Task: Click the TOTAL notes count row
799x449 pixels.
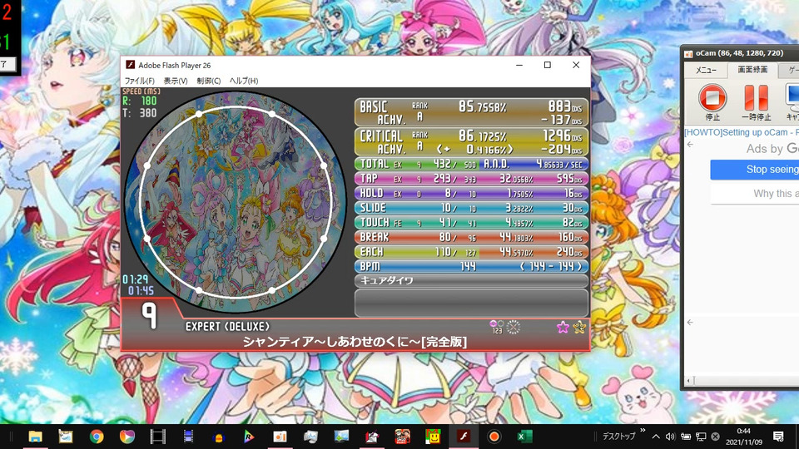Action: (x=471, y=164)
